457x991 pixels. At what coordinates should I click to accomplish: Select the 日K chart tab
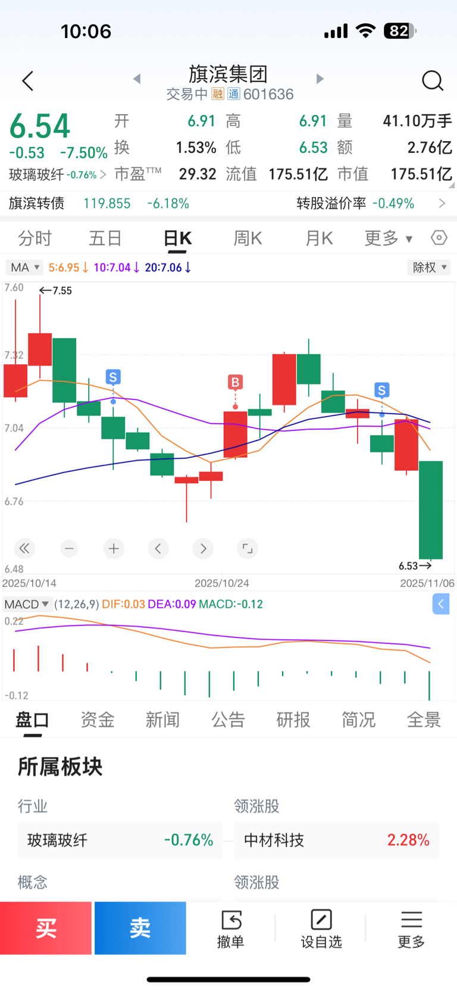pos(177,238)
